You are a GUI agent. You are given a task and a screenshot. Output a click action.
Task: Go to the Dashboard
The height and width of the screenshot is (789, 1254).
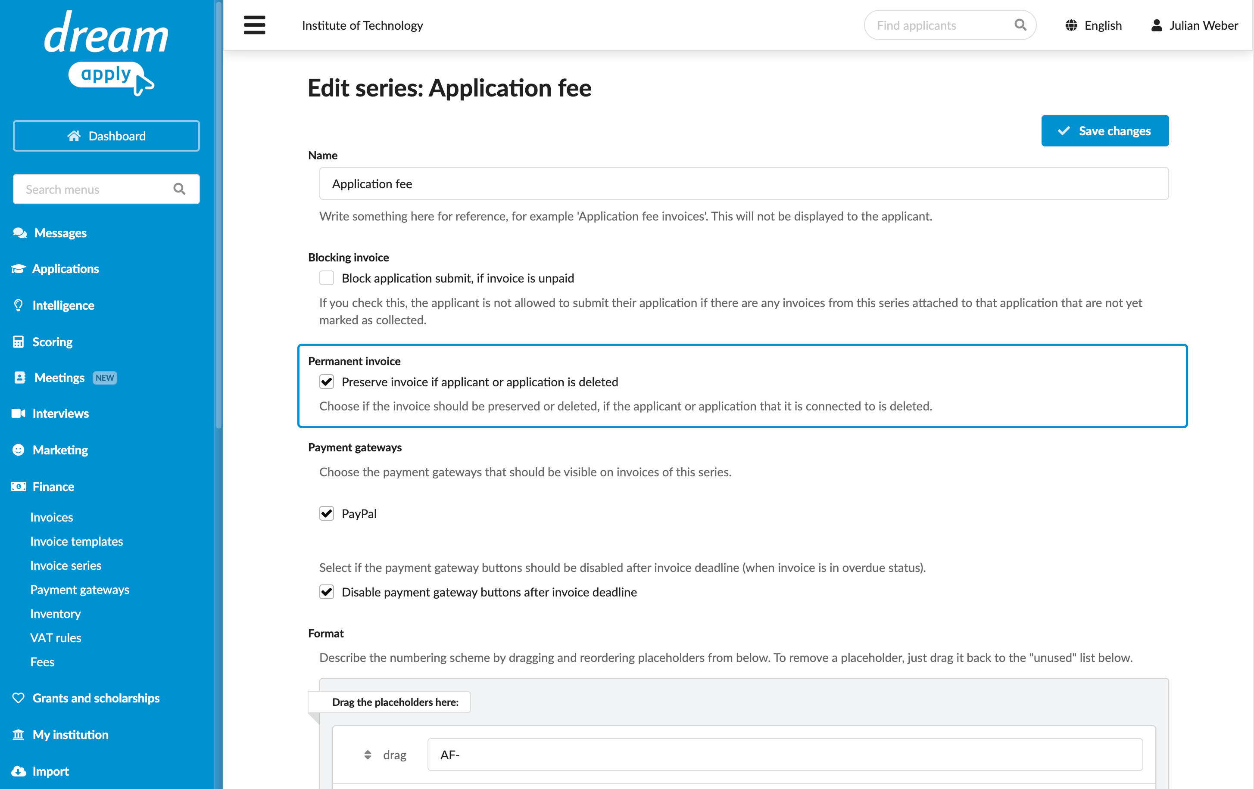coord(106,136)
